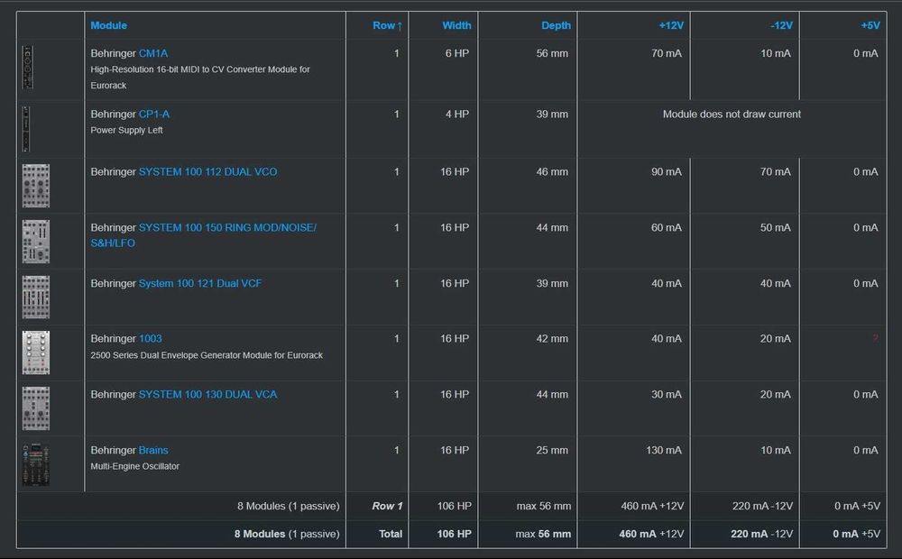Open System 100 121 Dual VCF link
This screenshot has height=559, width=902.
199,283
